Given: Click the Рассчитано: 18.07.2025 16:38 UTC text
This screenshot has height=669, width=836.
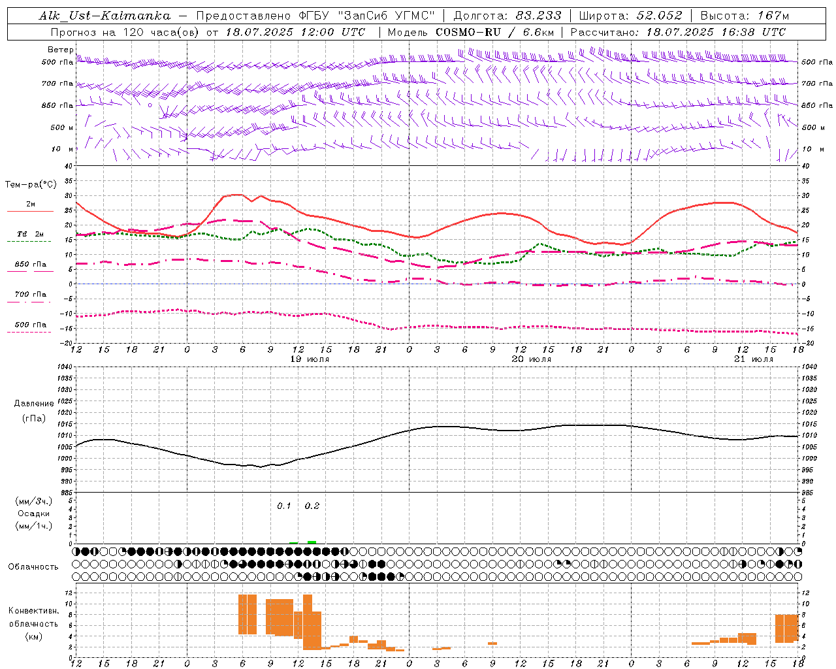Looking at the screenshot, I should (678, 32).
